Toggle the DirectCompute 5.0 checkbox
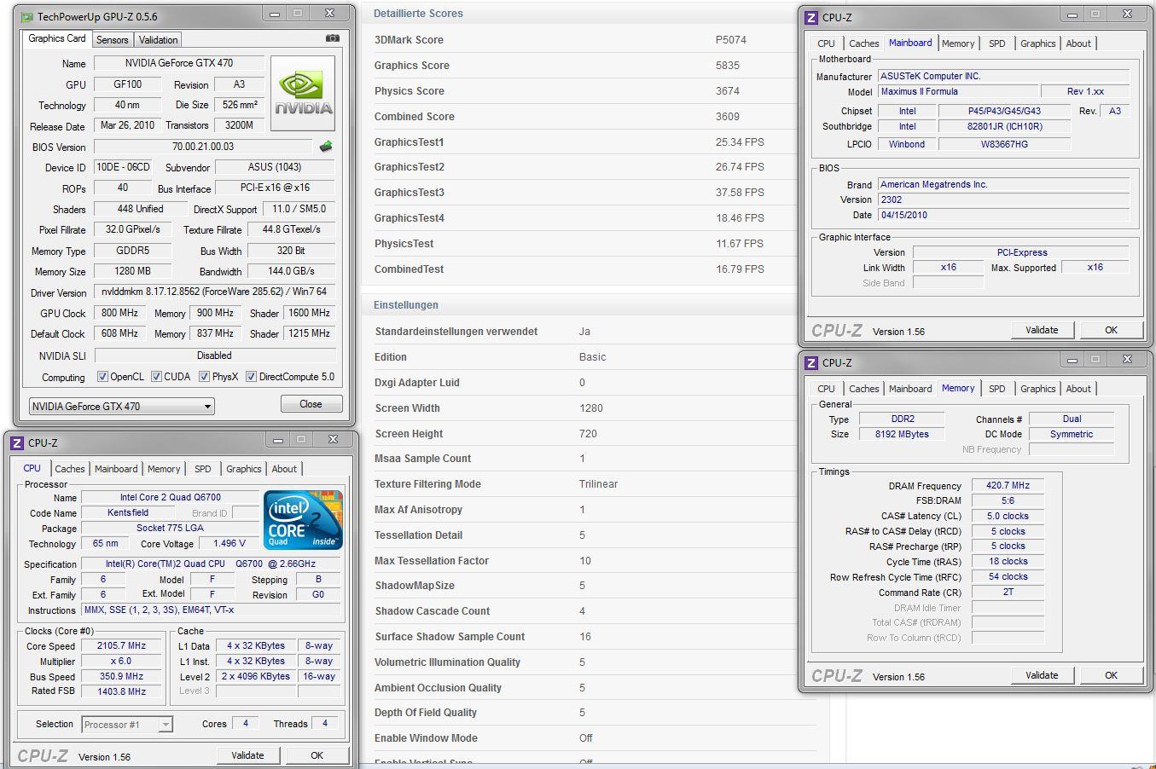The width and height of the screenshot is (1156, 769). click(251, 377)
